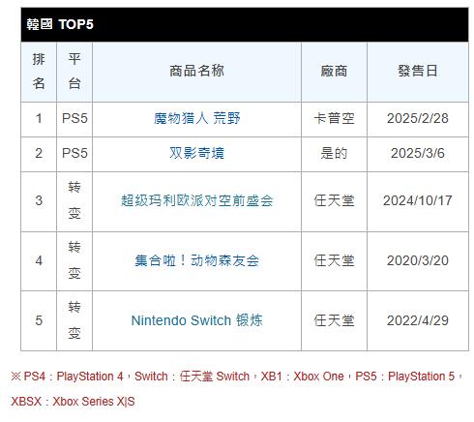Click the 發售日 column header

point(418,71)
